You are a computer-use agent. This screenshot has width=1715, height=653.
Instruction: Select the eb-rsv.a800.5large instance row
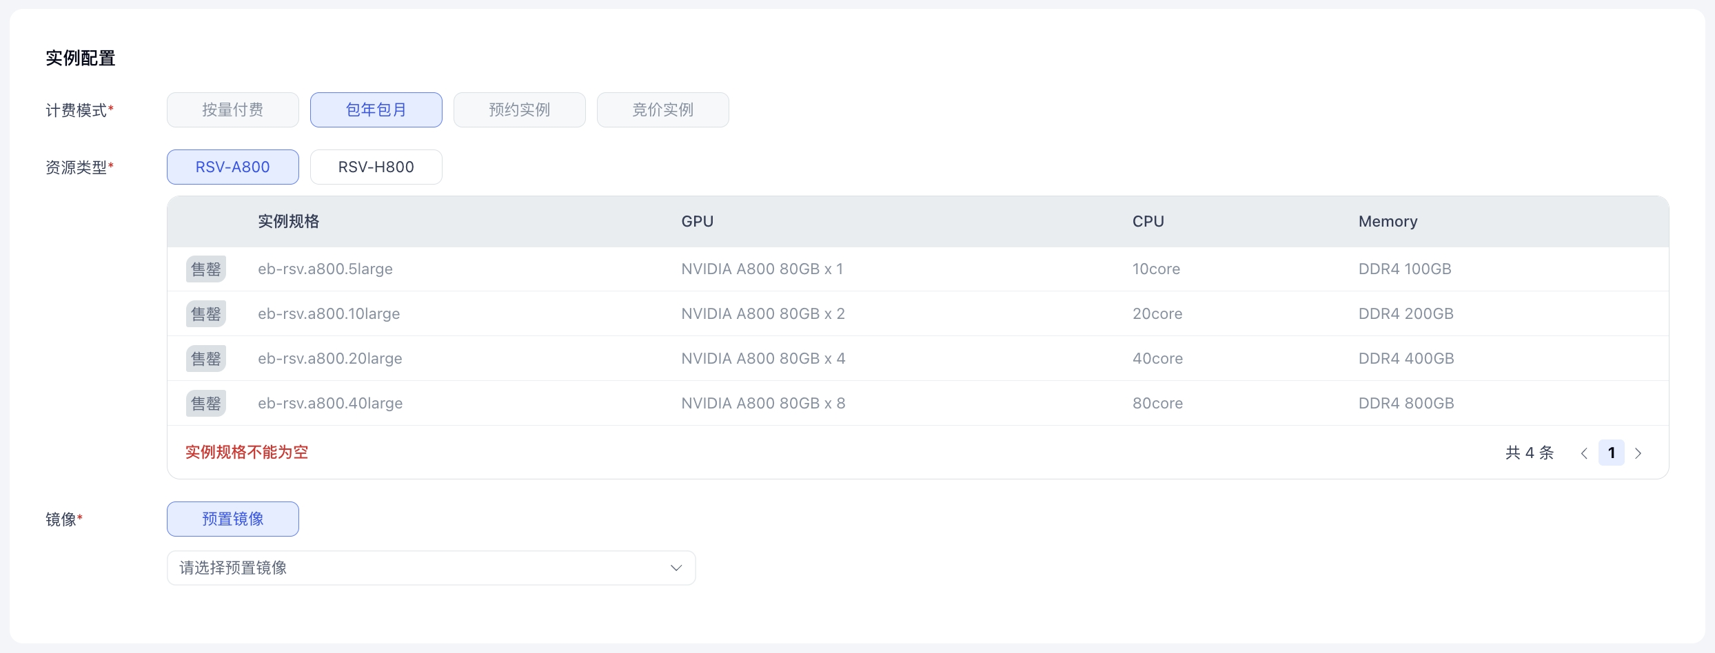[325, 269]
